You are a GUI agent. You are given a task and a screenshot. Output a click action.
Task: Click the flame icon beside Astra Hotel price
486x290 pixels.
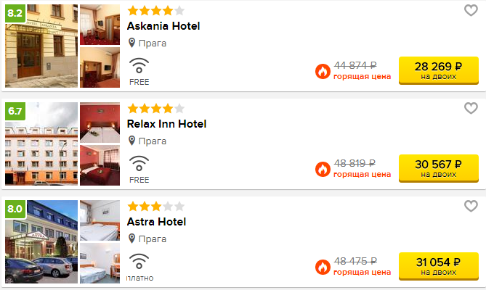[323, 268]
